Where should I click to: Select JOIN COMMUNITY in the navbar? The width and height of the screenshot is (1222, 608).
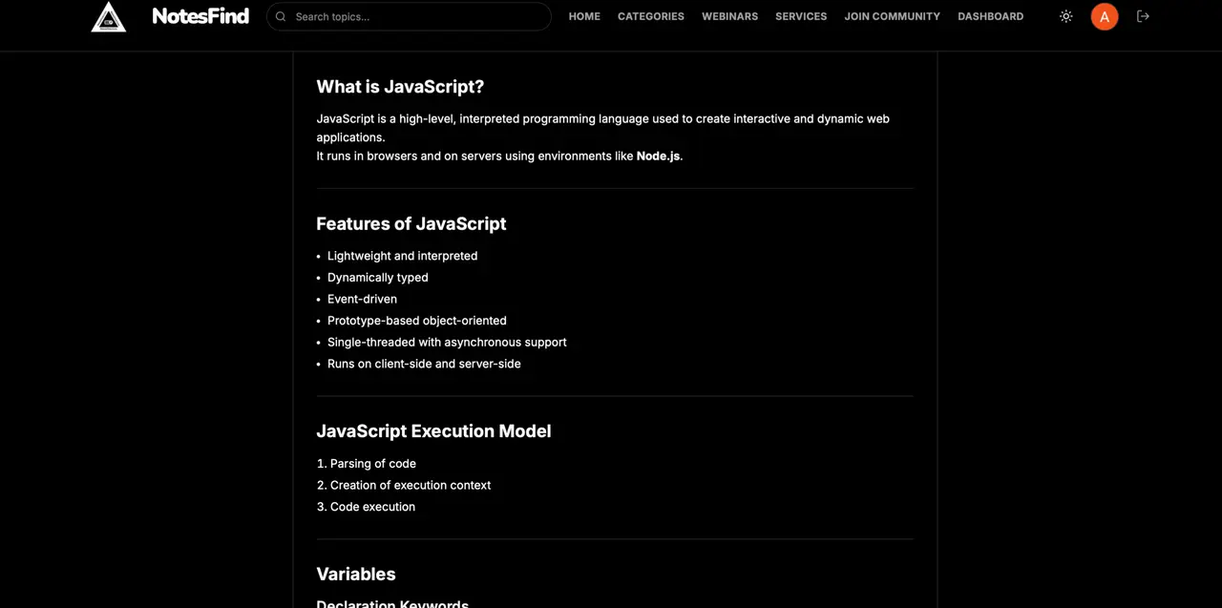(x=892, y=16)
